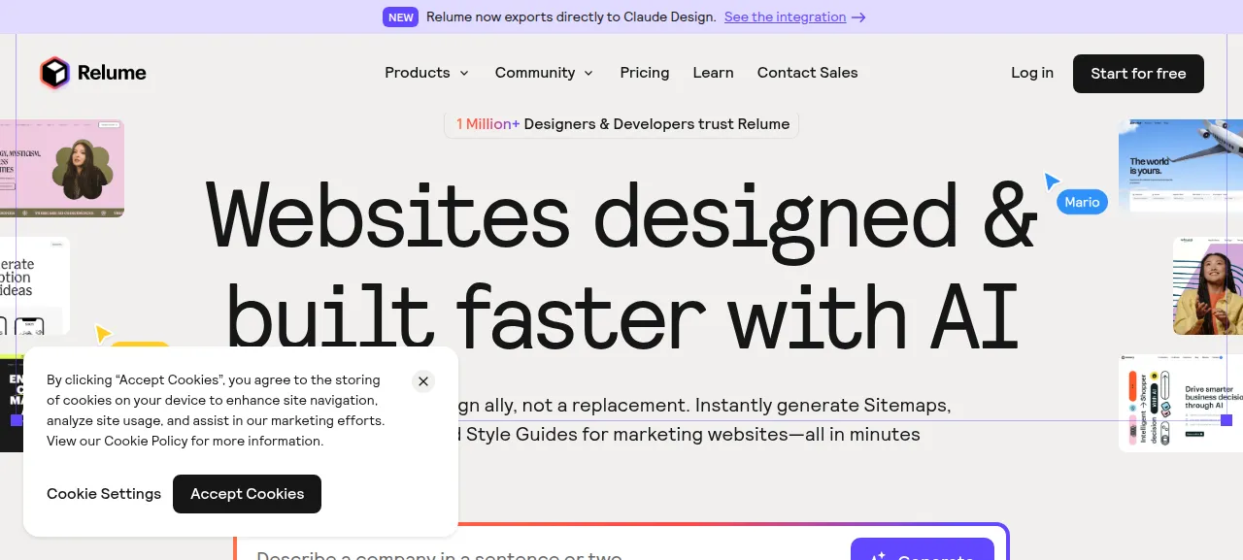This screenshot has width=1243, height=560.
Task: Open the Community menu
Action: point(545,73)
